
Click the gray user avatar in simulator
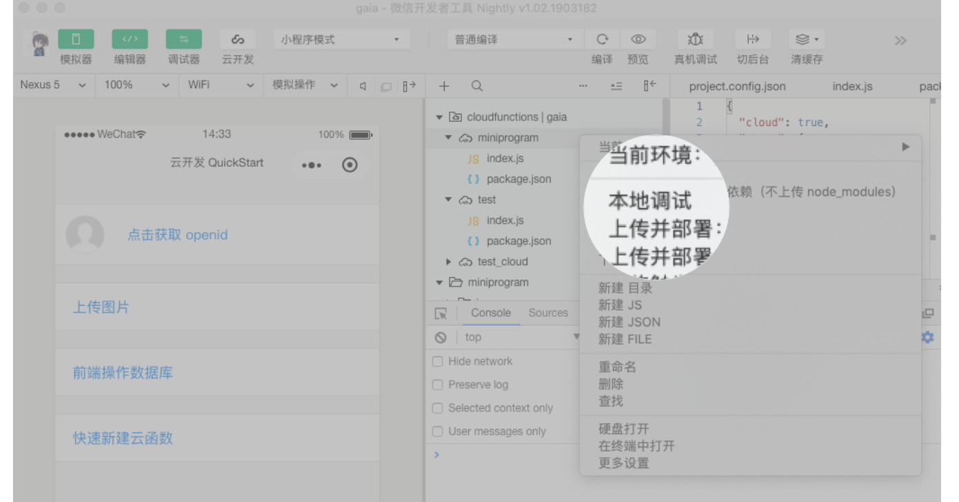pos(85,235)
